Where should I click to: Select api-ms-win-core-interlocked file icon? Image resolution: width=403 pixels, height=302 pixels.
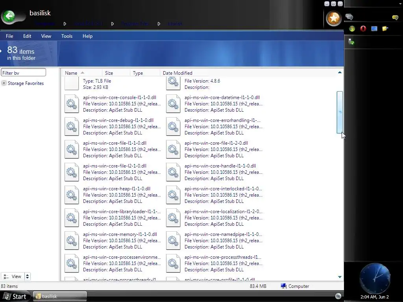click(173, 195)
